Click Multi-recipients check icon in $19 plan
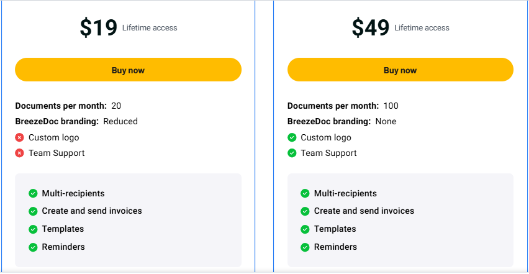This screenshot has height=274, width=529. 34,193
